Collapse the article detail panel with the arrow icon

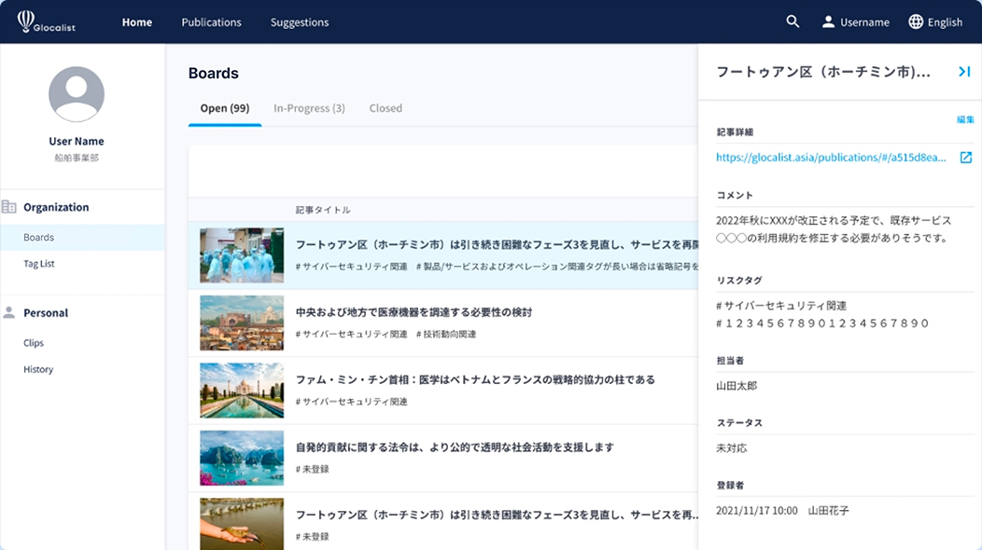[964, 71]
